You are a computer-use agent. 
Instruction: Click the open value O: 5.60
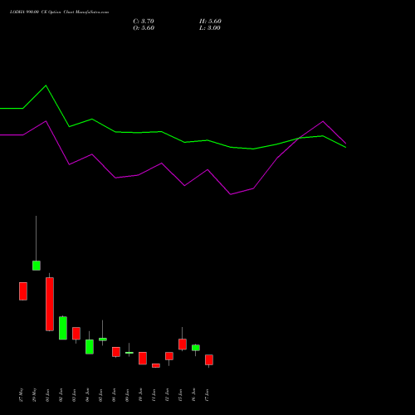[x=144, y=28]
